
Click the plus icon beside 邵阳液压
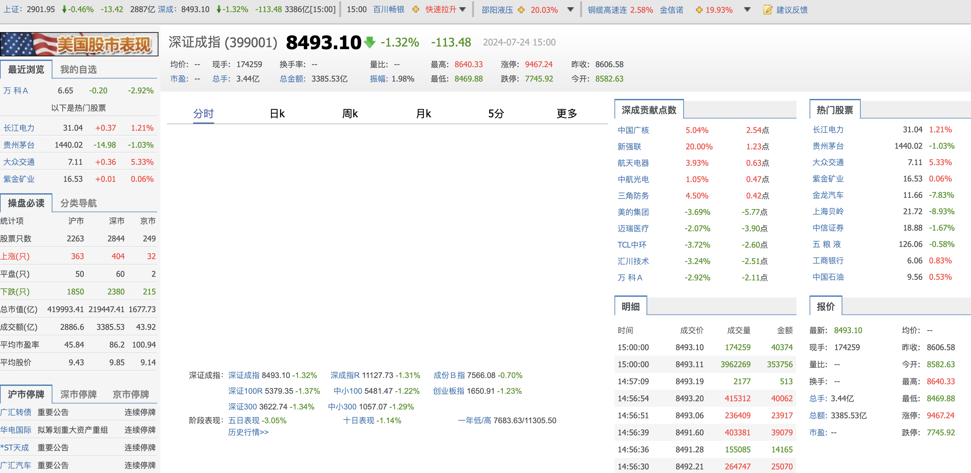pos(521,10)
